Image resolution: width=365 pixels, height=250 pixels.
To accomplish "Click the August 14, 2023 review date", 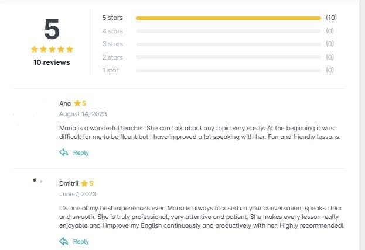I will click(83, 114).
